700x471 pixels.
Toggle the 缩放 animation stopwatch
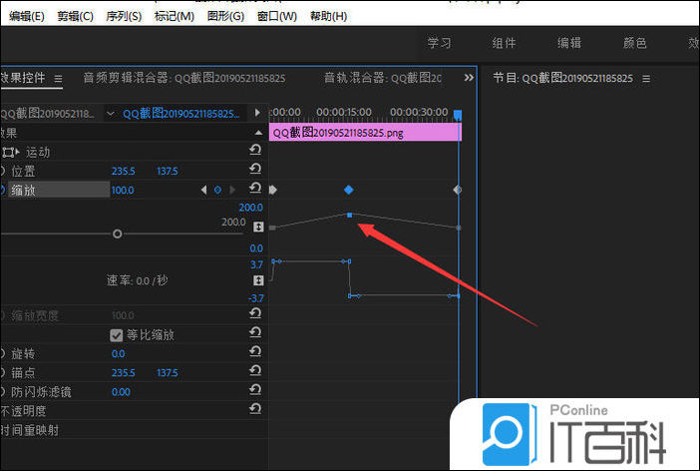[x=3, y=190]
